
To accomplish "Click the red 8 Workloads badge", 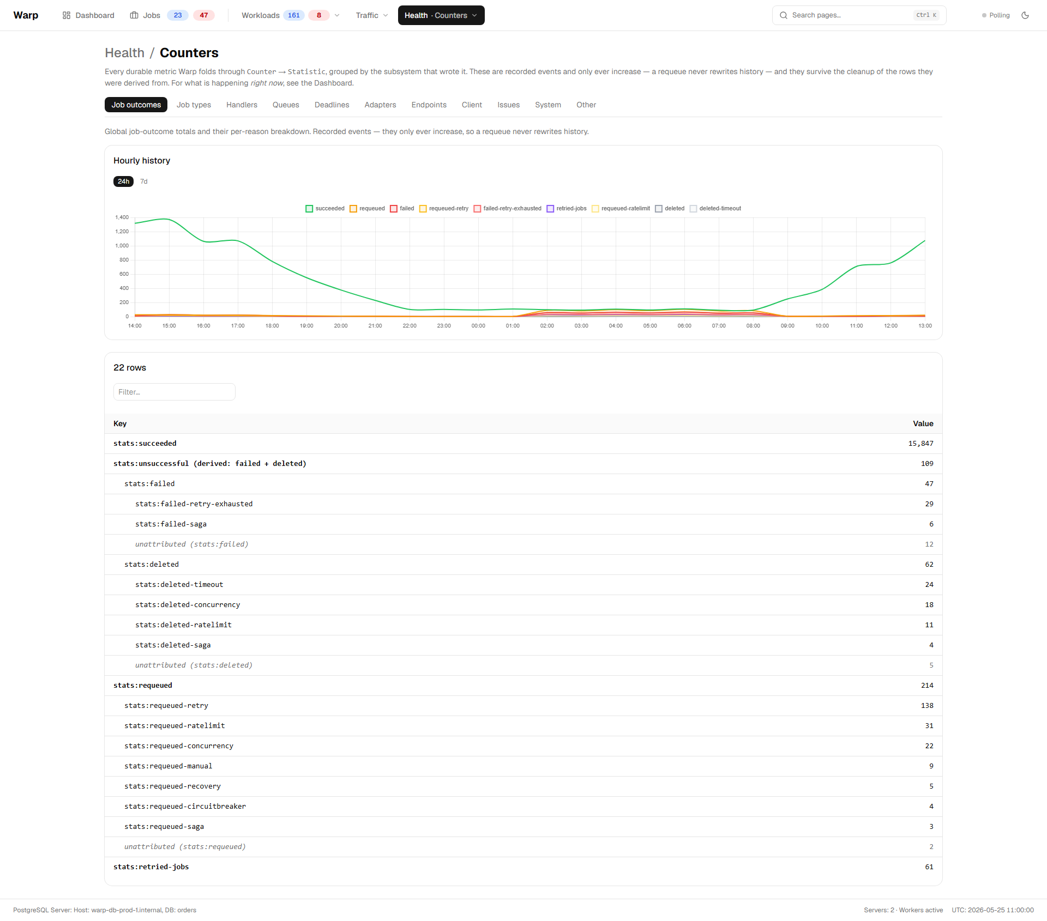I will pyautogui.click(x=319, y=15).
